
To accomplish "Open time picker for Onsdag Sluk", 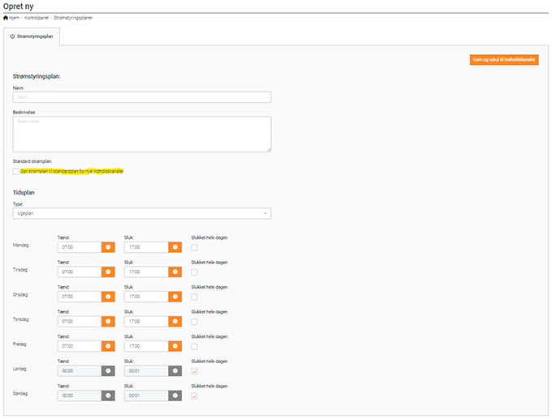I will click(175, 297).
